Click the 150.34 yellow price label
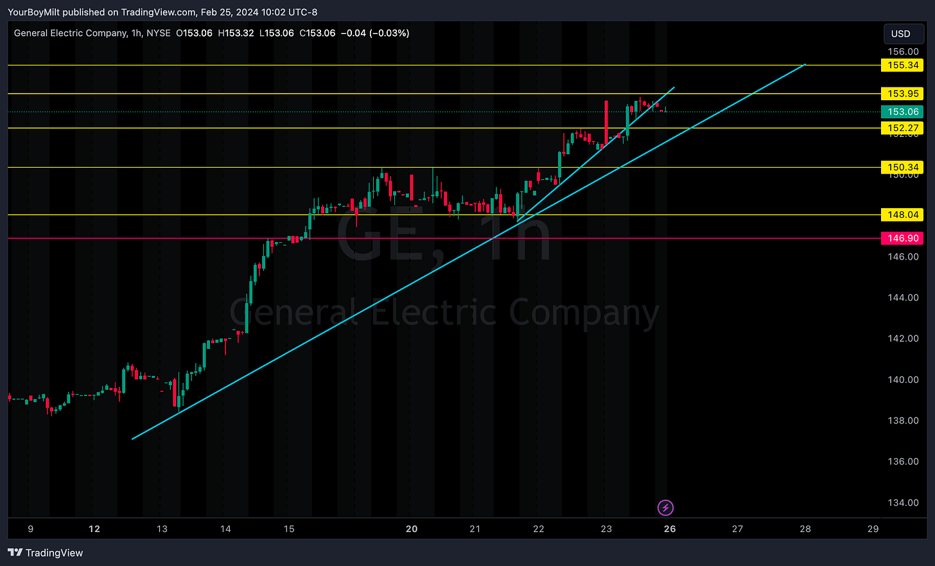The image size is (935, 566). click(903, 167)
